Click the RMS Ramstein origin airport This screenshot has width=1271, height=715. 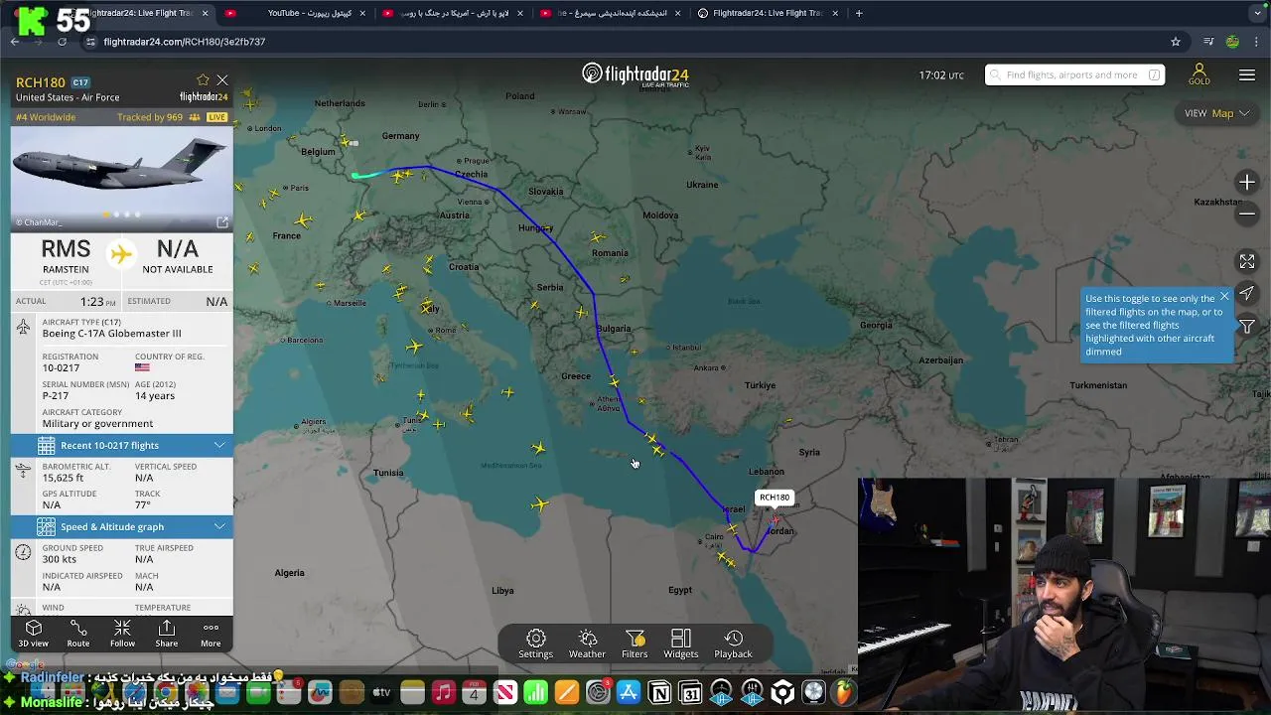click(x=66, y=255)
